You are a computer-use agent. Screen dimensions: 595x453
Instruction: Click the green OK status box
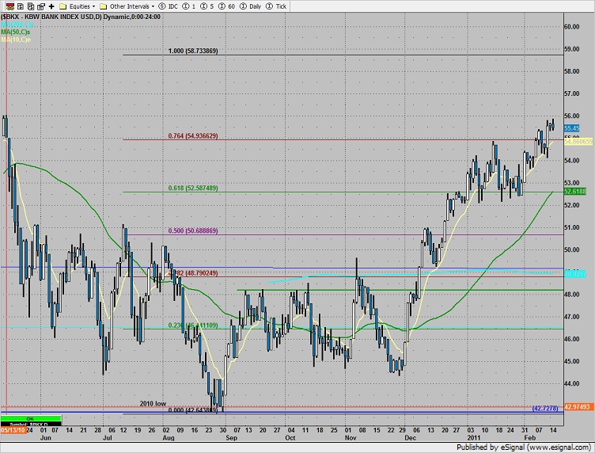pyautogui.click(x=32, y=417)
